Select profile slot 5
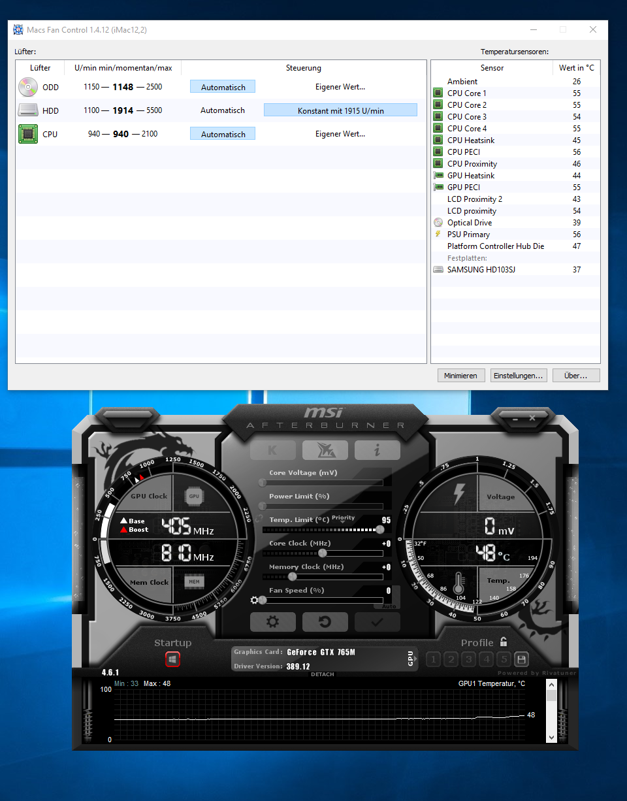 504,659
